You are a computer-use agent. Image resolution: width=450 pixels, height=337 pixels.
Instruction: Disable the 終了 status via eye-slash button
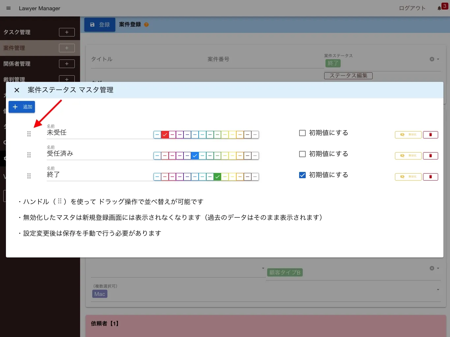click(x=408, y=177)
